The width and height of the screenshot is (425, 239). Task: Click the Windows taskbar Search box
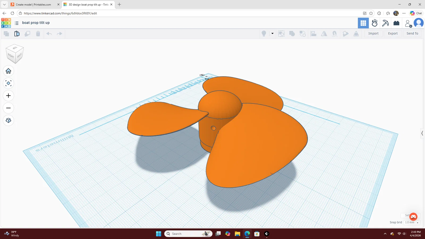188,234
